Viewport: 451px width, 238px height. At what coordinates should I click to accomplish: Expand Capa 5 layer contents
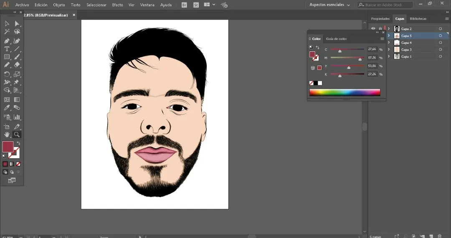pyautogui.click(x=389, y=35)
